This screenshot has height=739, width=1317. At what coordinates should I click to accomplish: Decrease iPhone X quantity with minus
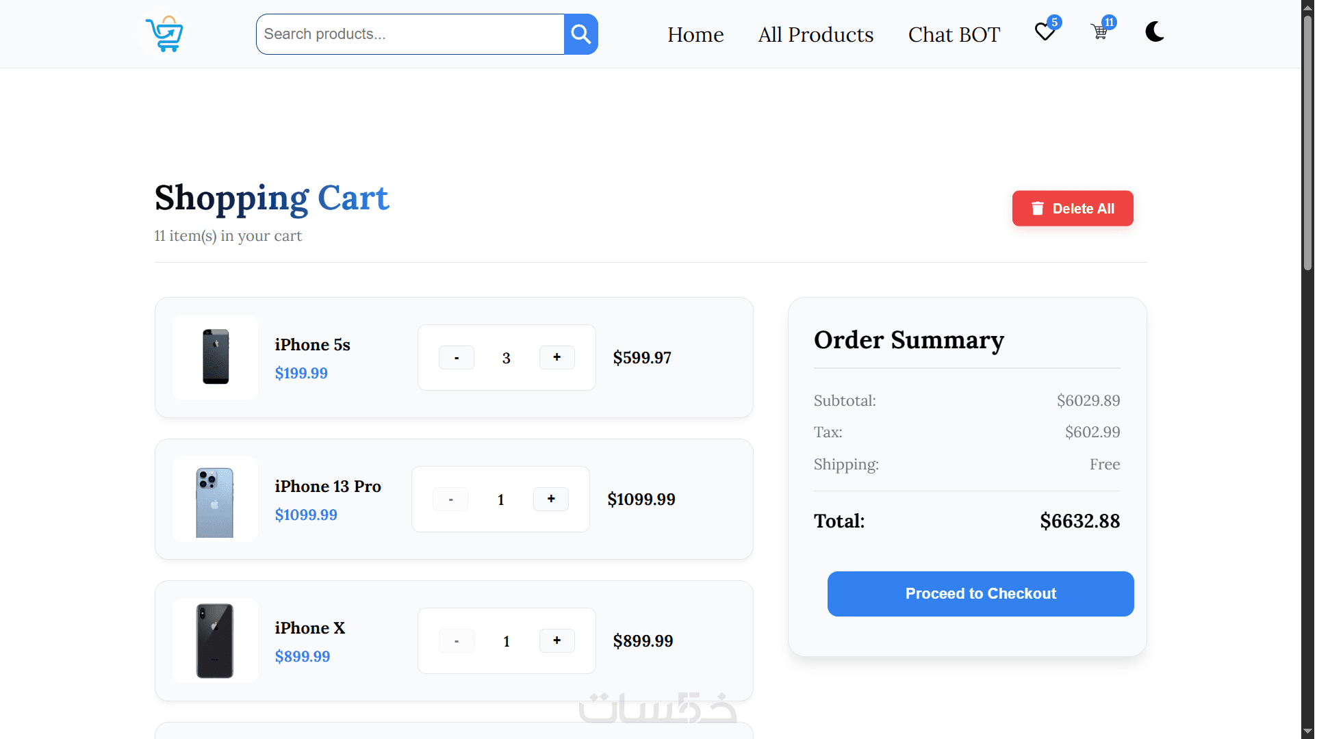point(457,640)
